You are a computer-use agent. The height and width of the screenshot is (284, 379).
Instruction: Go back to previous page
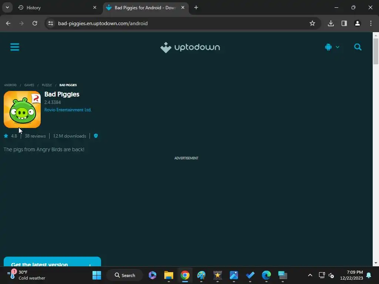(8, 23)
